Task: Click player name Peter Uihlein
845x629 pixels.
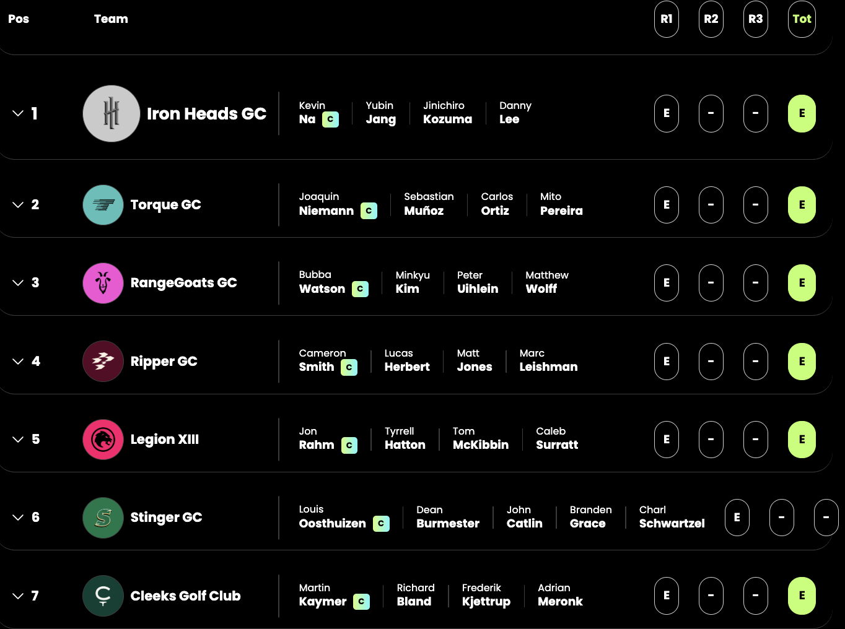Action: (x=478, y=282)
